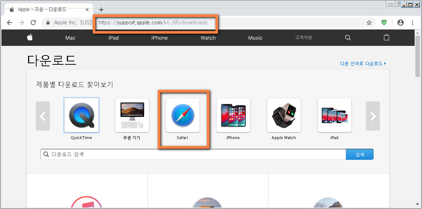Click the Apple logo in navigation bar

(x=30, y=37)
